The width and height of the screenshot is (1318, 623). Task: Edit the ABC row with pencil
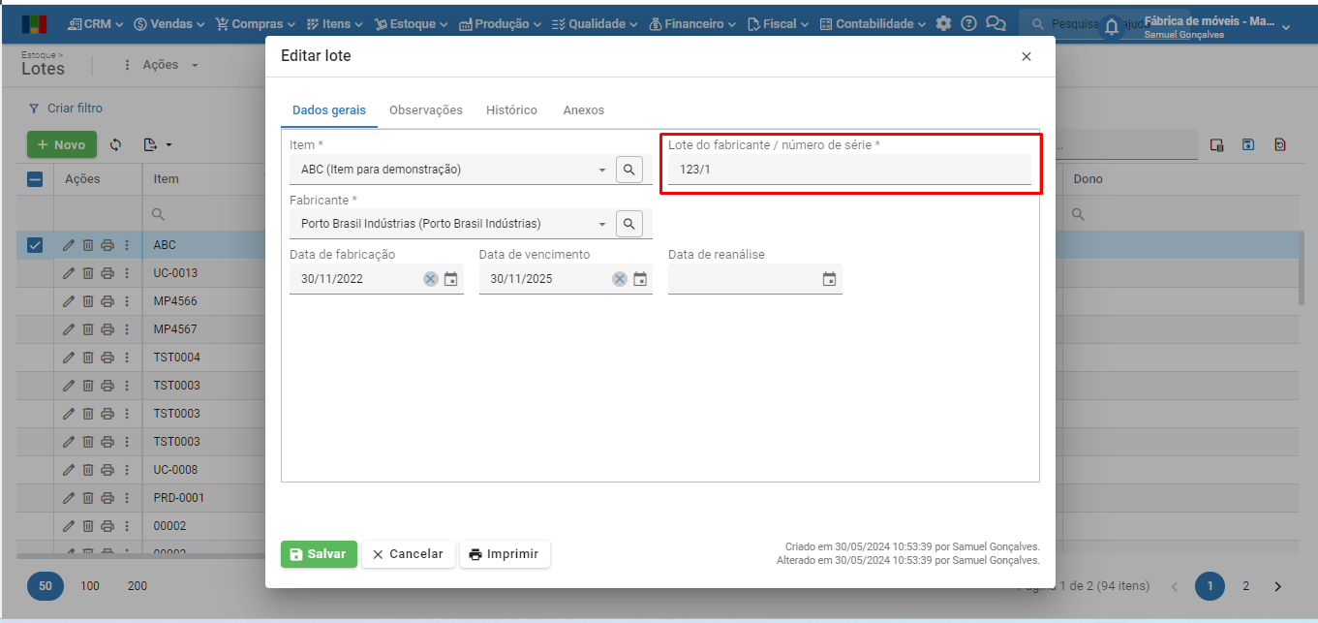(69, 245)
